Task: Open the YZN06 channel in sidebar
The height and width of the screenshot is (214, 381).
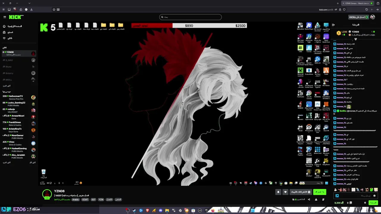Action: pyautogui.click(x=19, y=53)
